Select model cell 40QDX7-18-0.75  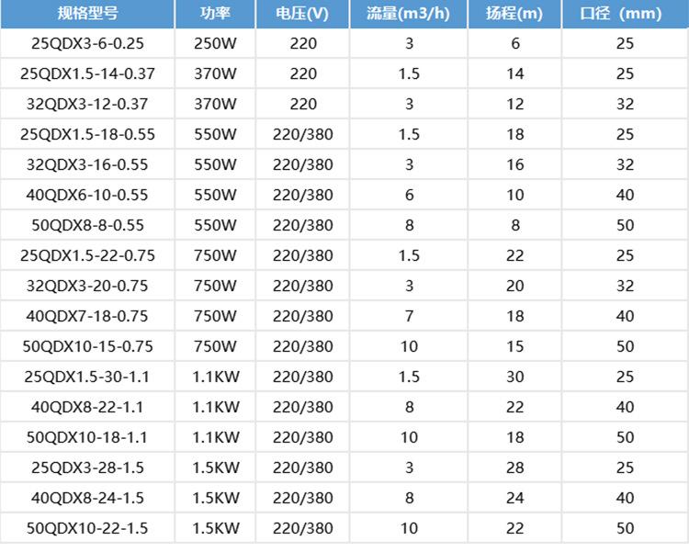[87, 317]
